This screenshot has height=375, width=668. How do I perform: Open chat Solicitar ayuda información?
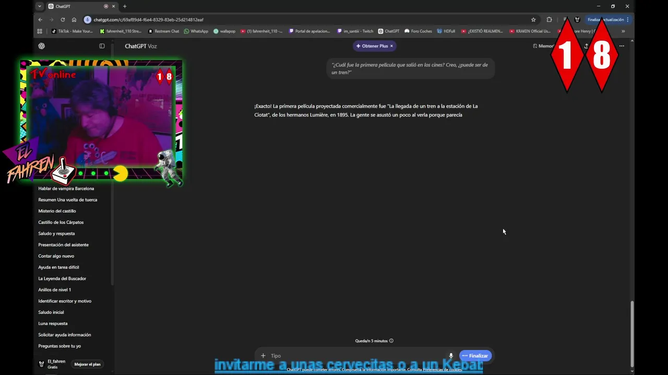[x=64, y=335]
